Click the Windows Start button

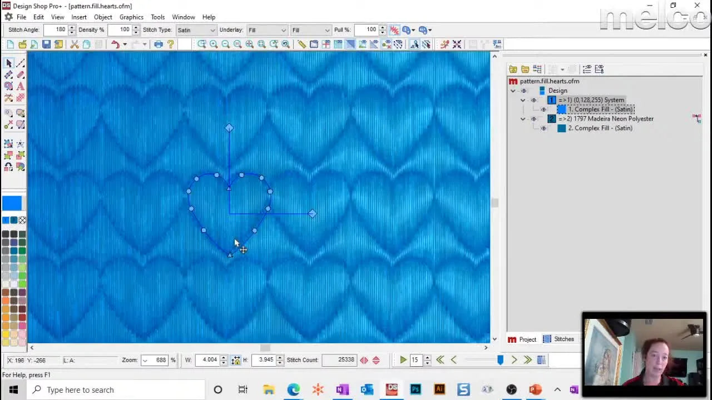tap(13, 390)
